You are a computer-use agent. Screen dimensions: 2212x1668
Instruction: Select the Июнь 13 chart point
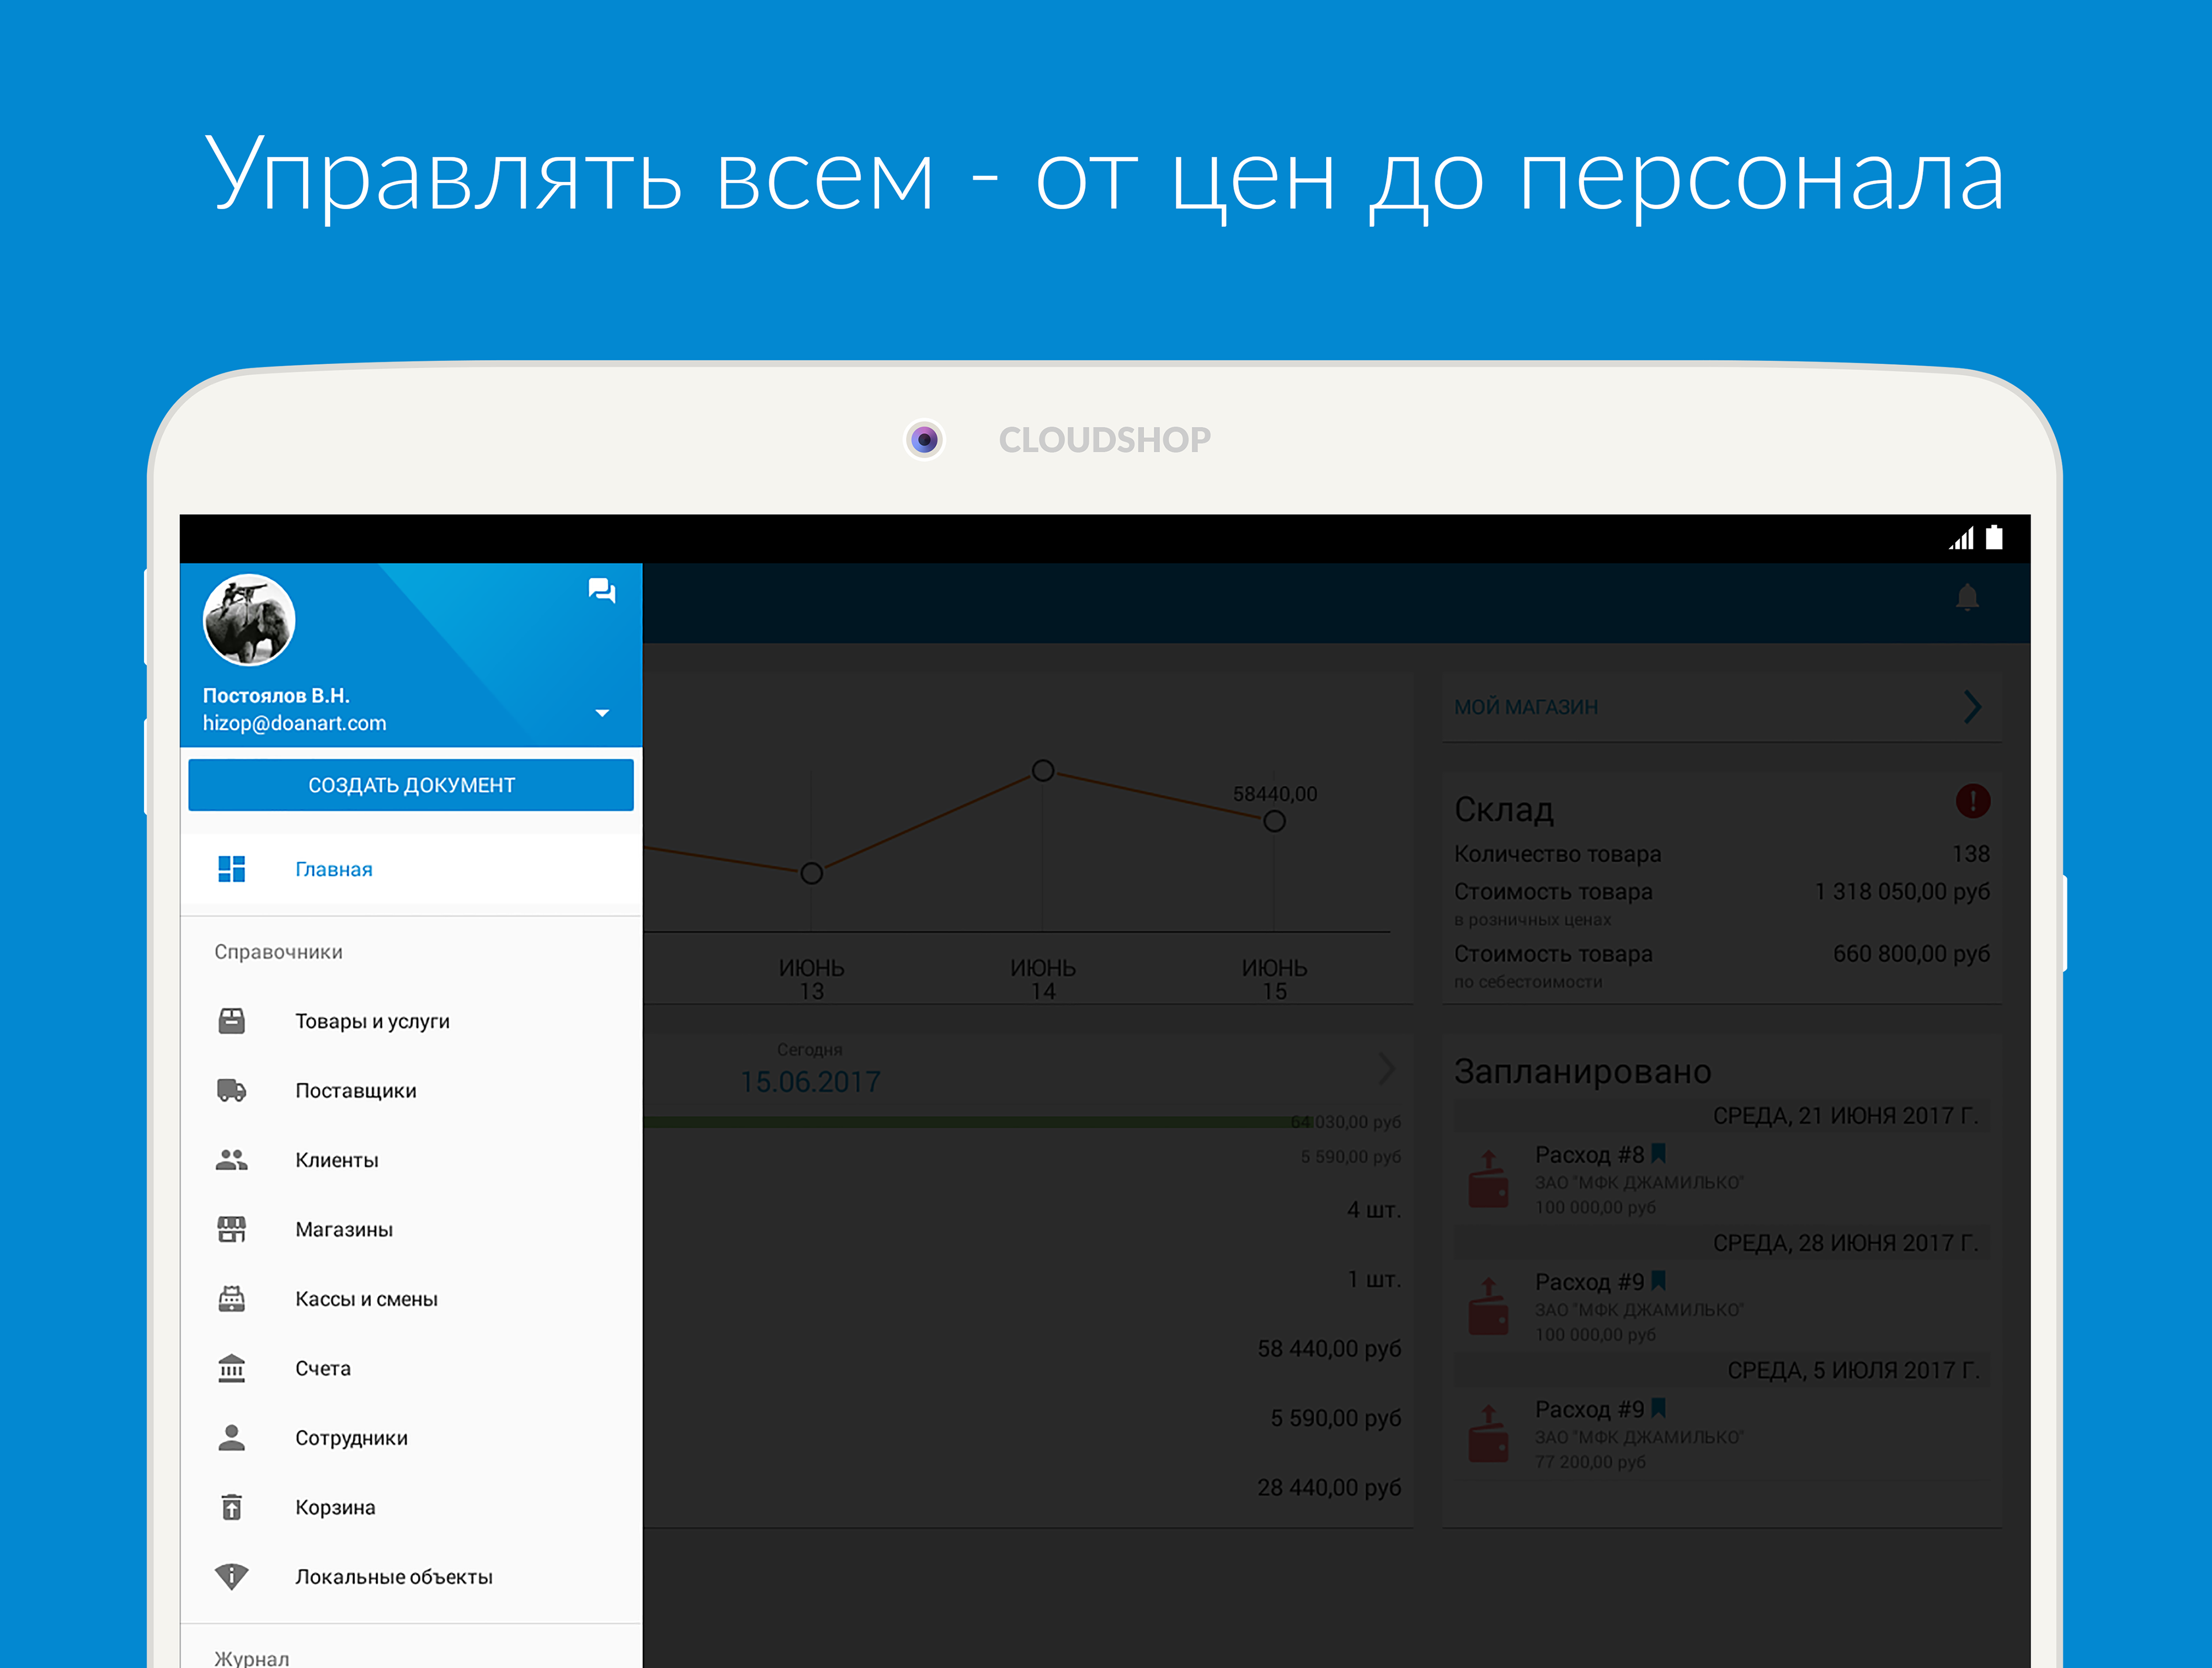click(811, 873)
